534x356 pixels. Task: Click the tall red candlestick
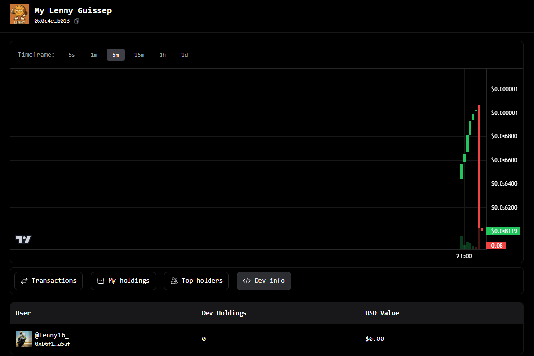pos(479,165)
